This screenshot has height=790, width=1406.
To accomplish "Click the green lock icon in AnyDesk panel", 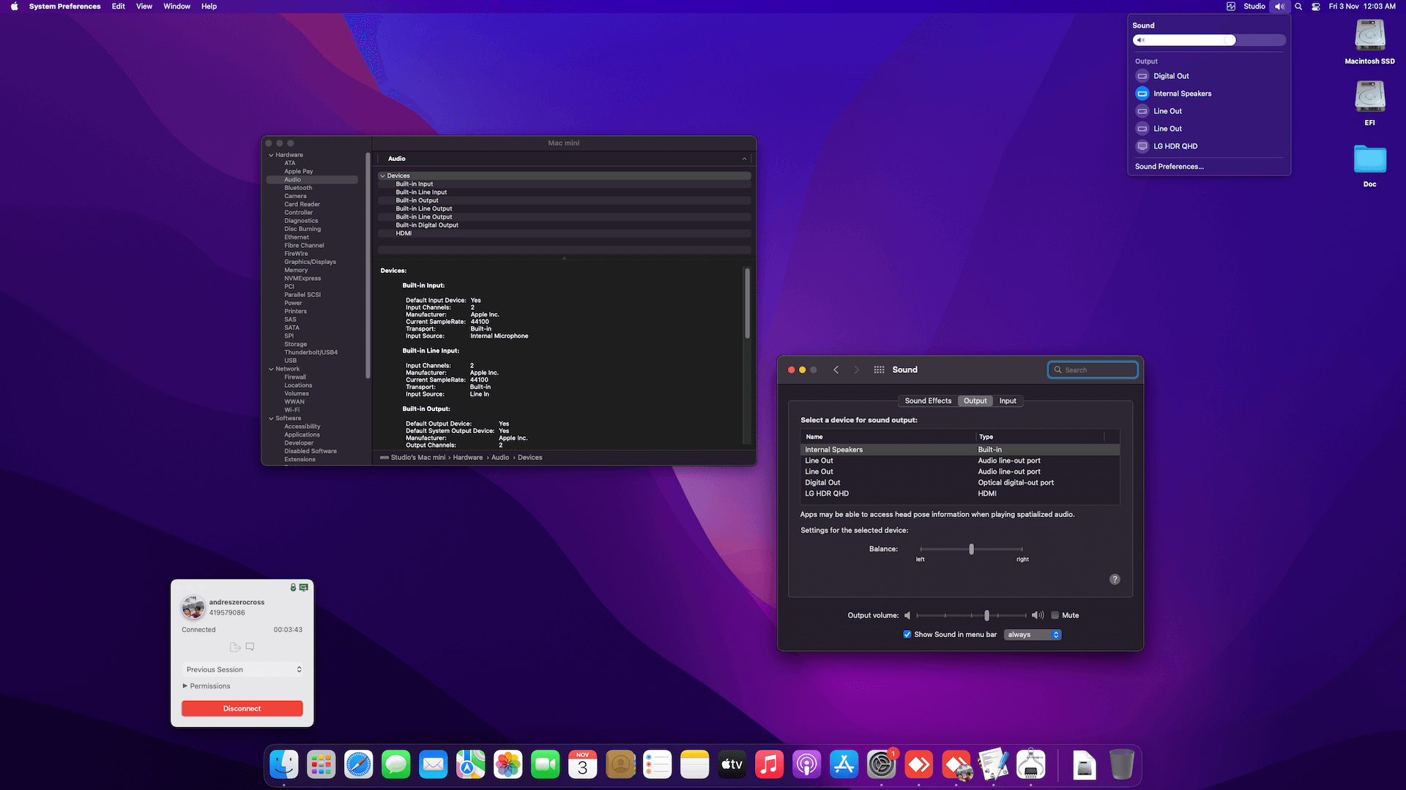I will click(x=293, y=587).
